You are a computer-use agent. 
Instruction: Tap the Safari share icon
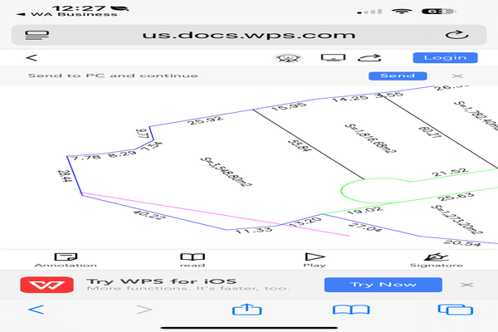[x=247, y=310]
